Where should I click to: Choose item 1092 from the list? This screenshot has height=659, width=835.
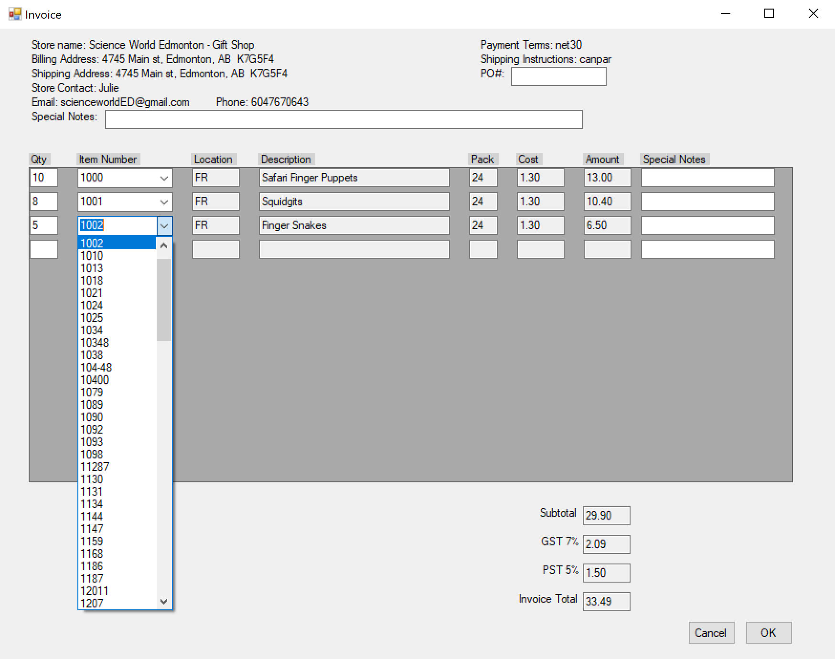[117, 429]
